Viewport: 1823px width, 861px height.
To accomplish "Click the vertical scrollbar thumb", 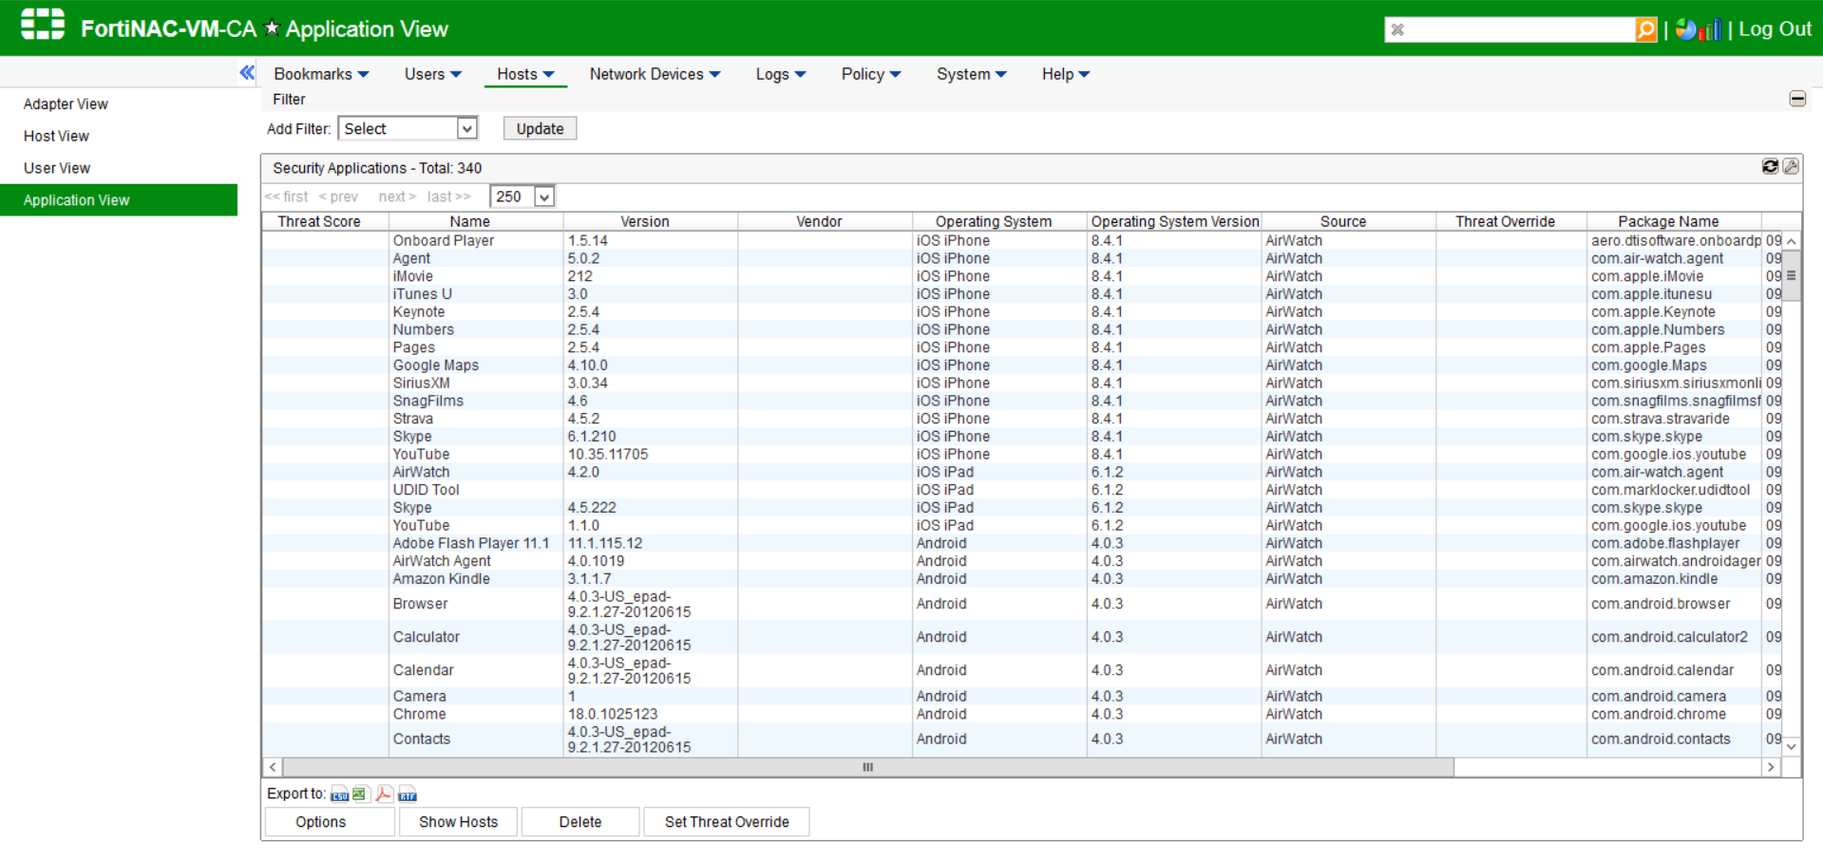I will coord(1792,275).
